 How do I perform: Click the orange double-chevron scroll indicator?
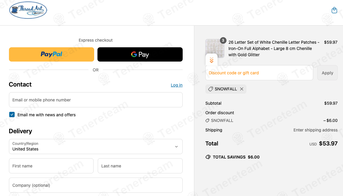[212, 60]
